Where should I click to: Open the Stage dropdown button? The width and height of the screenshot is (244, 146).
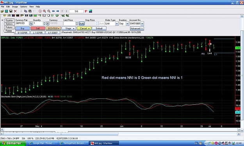tap(69, 28)
